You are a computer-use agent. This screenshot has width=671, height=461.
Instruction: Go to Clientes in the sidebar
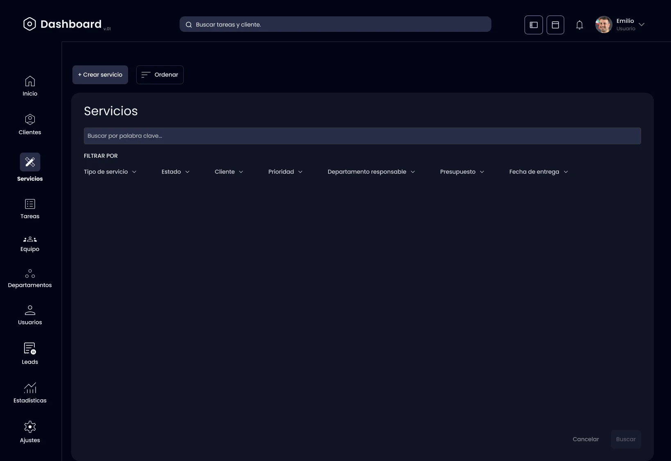tap(30, 125)
